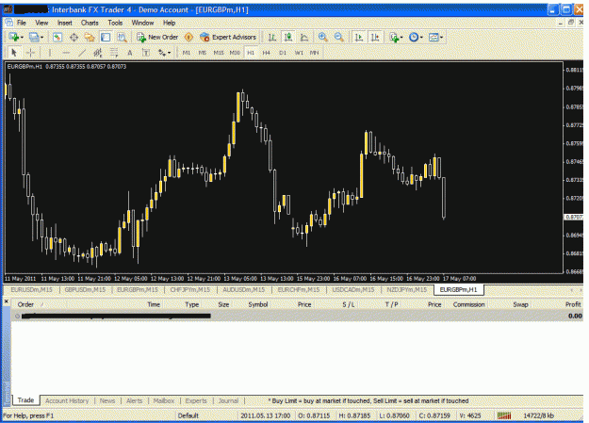Launch MetaEditor from the toolbar
This screenshot has height=423, width=589.
(x=188, y=37)
